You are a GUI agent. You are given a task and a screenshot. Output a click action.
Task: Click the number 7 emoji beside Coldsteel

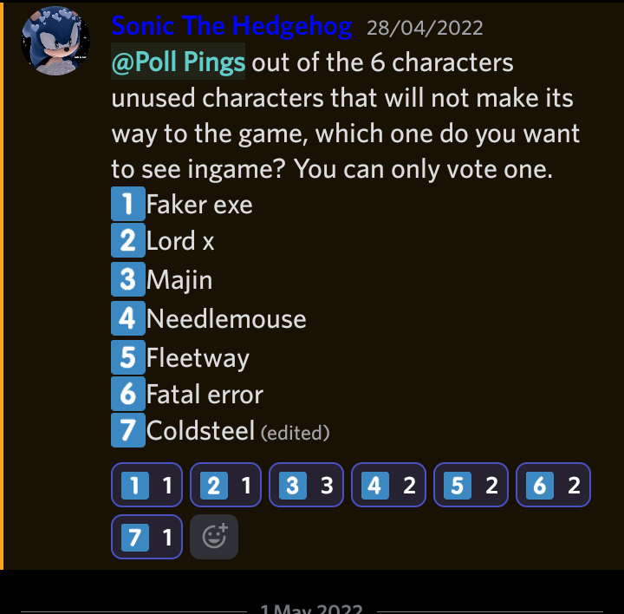coord(127,431)
